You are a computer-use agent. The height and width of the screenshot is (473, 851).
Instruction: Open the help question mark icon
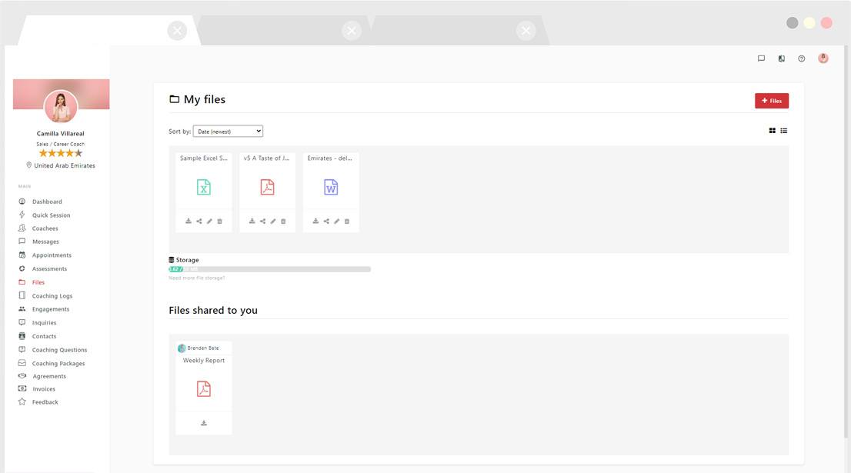pos(802,58)
